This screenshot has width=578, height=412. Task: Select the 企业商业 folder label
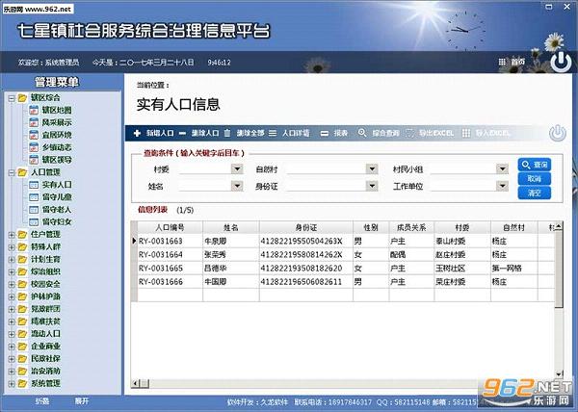(x=45, y=347)
